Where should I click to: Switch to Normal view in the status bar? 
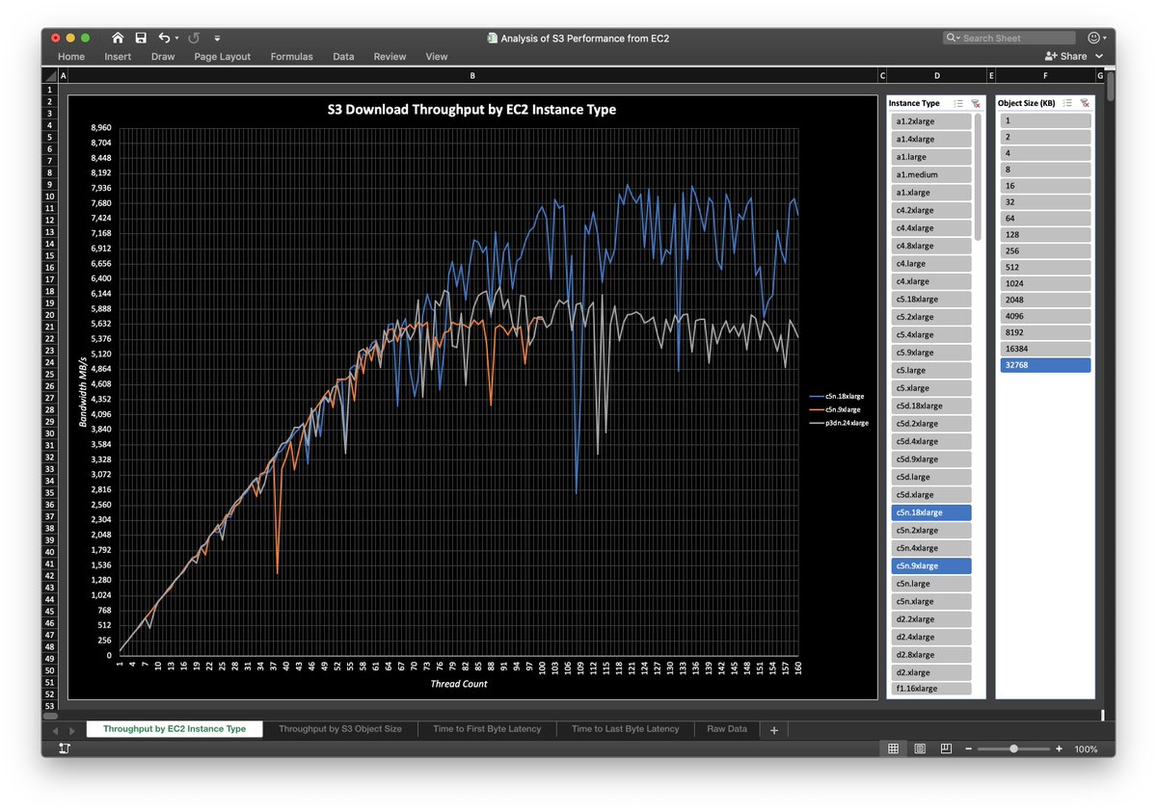tap(893, 748)
